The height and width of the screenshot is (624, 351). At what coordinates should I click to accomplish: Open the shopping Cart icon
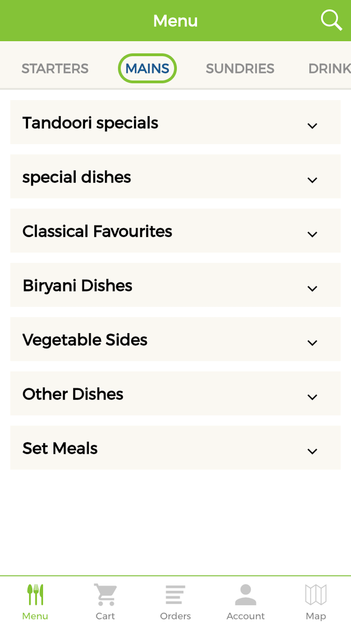tap(105, 595)
